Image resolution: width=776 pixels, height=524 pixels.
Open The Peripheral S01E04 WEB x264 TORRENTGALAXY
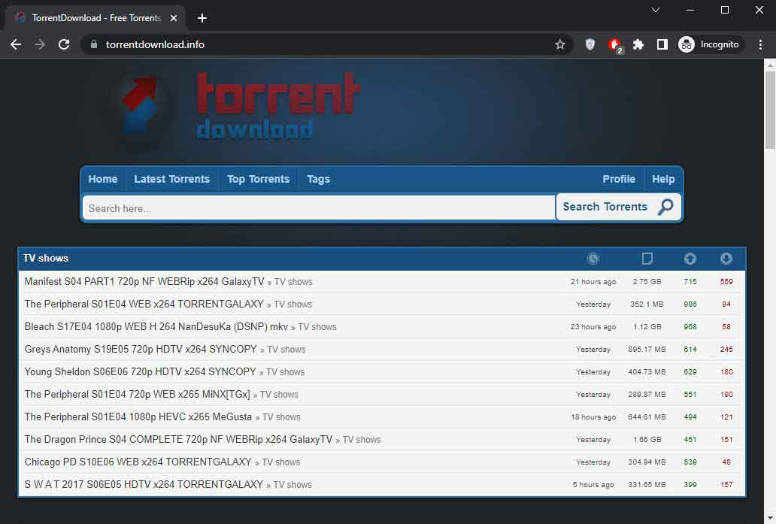pyautogui.click(x=144, y=304)
